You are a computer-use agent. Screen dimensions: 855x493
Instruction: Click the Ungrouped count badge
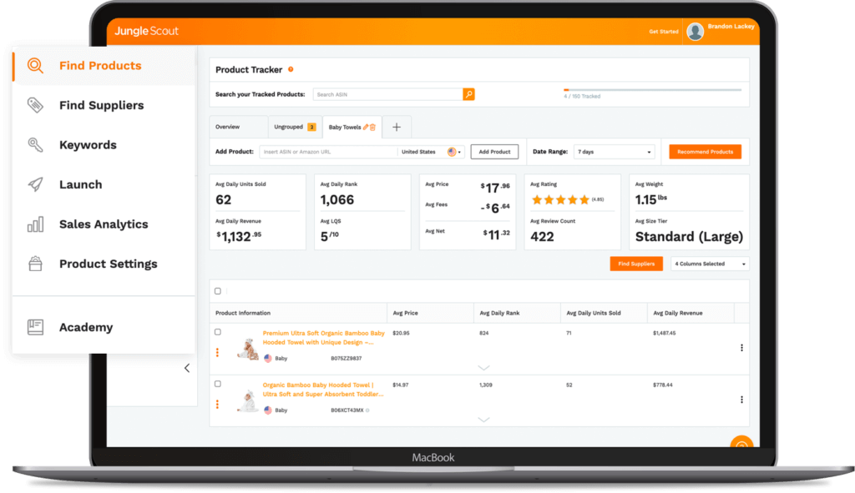point(311,127)
